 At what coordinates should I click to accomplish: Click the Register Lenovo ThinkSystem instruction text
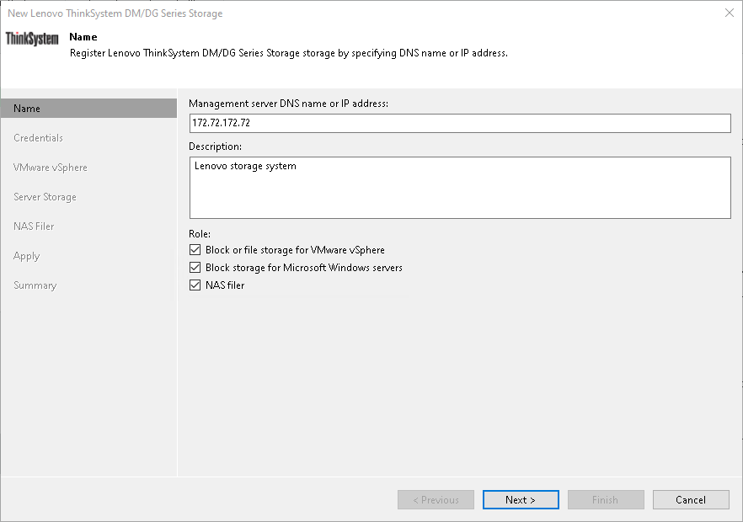pos(289,53)
